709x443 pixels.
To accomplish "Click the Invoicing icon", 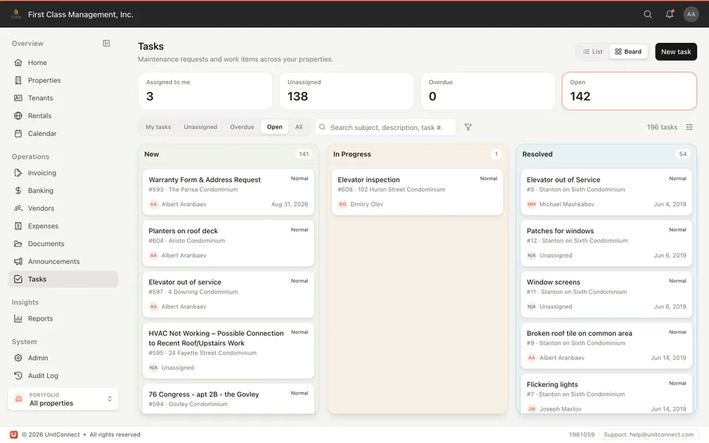I will pos(18,173).
